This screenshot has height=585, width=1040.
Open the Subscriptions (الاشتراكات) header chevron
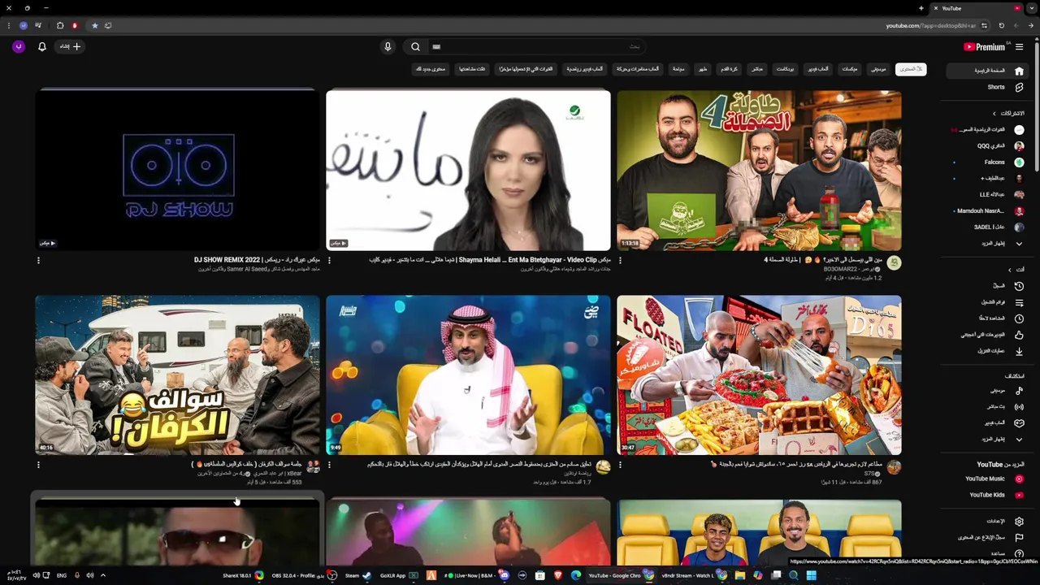point(994,114)
